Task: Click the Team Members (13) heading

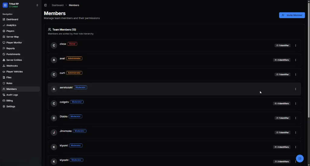Action: 64,30
